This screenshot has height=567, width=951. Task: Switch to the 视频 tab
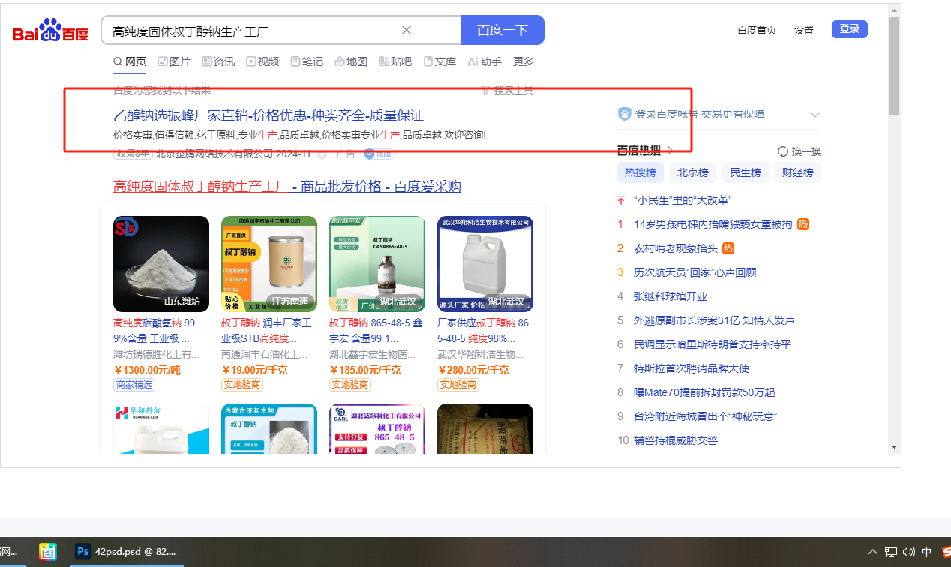(x=262, y=61)
